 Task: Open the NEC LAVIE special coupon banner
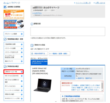(14, 14)
